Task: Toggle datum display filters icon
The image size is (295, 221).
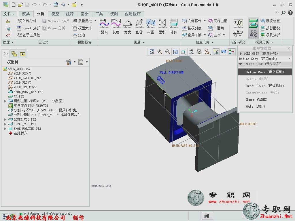Action: pyautogui.click(x=207, y=52)
